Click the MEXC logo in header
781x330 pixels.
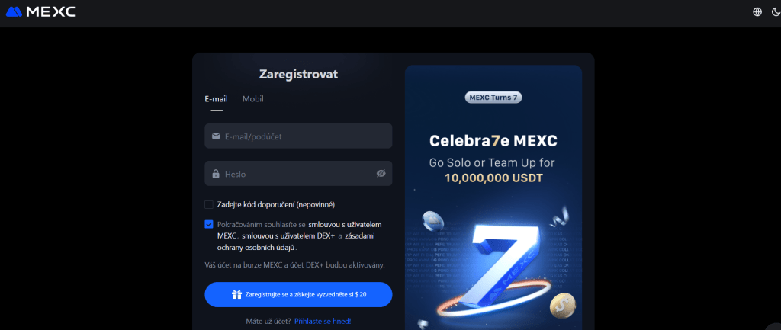[40, 11]
